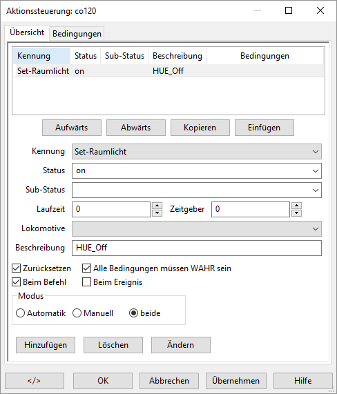
Task: Open the Hilfe button
Action: click(x=302, y=381)
